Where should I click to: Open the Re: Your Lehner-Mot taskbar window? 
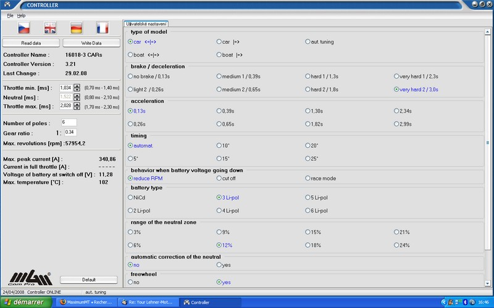click(149, 302)
